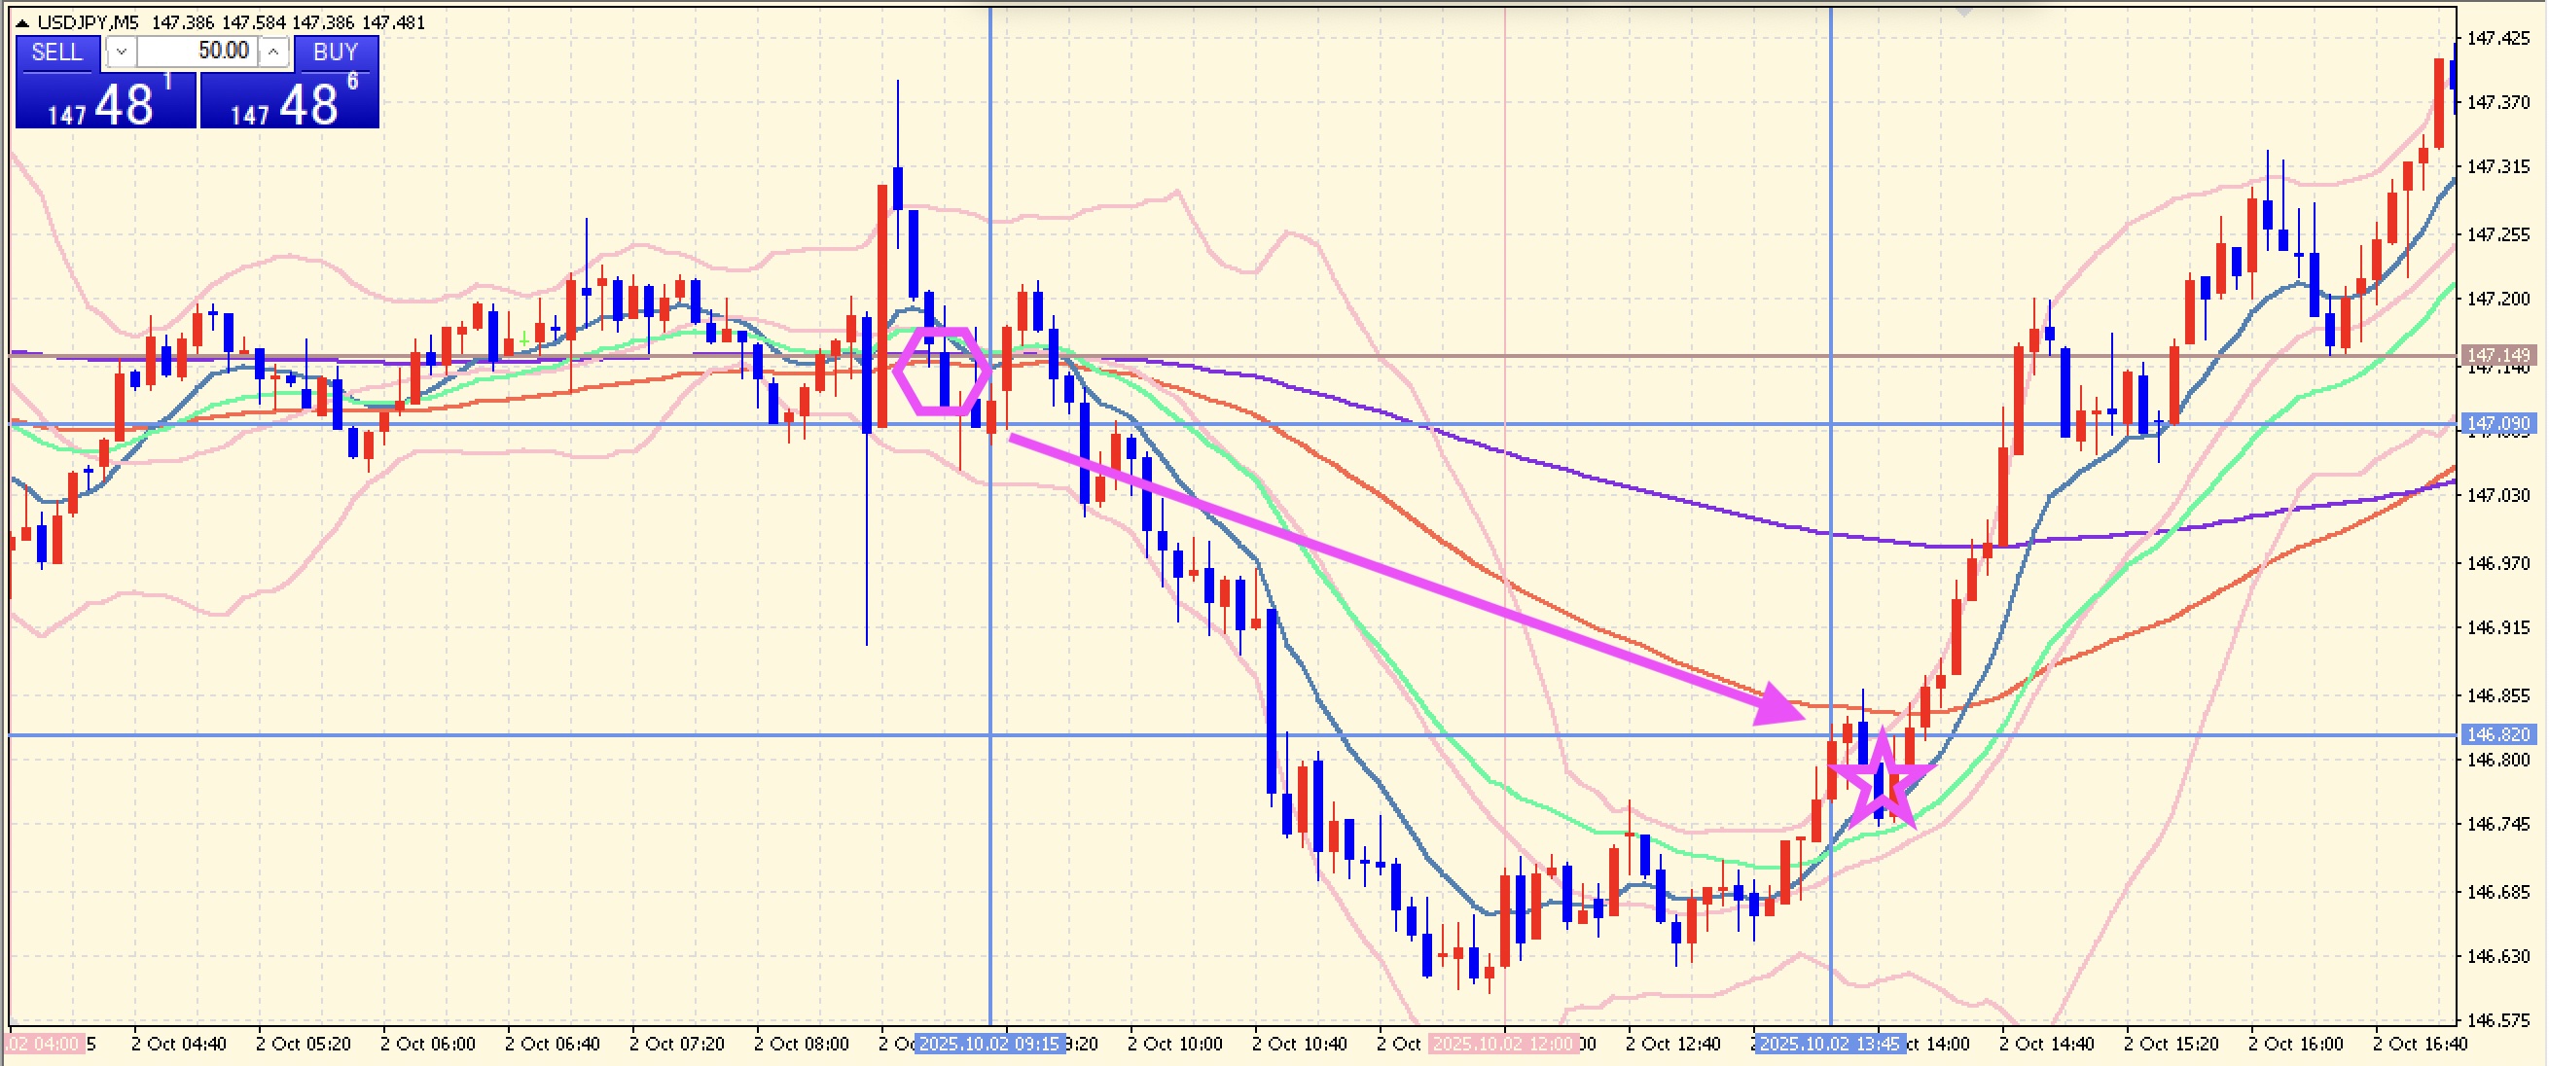Increase trade volume with up arrow
This screenshot has width=2549, height=1066.
[273, 53]
